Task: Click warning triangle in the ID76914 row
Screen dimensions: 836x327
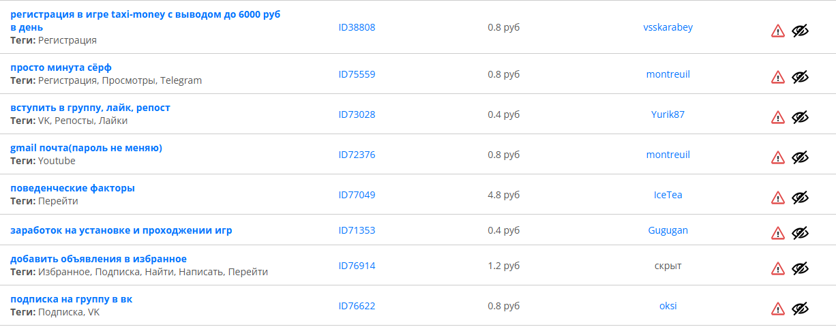Action: pos(778,268)
